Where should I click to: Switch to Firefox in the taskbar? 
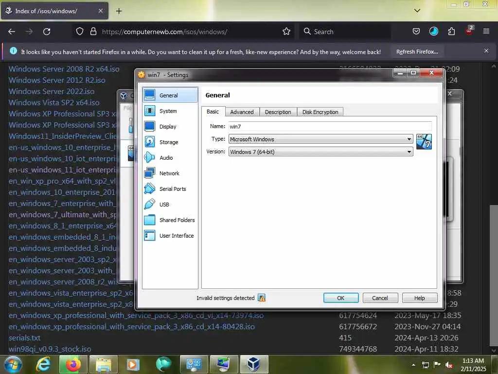pos(73,364)
